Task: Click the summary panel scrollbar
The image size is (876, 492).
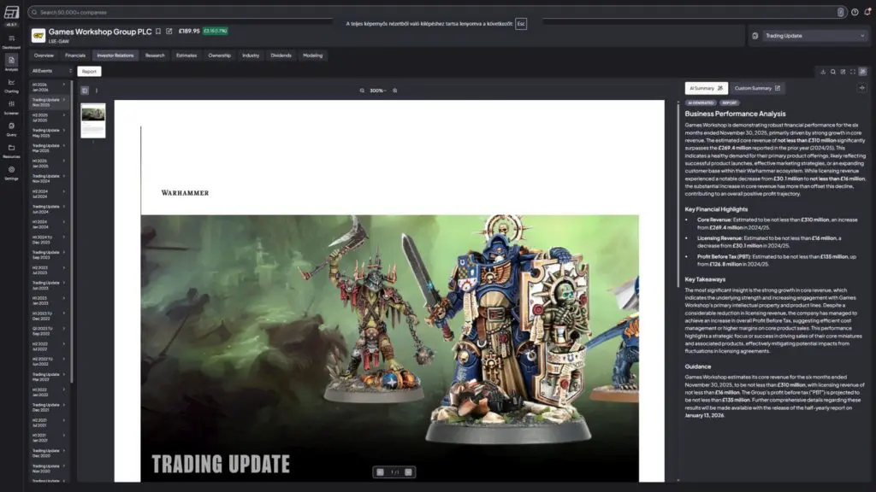Action: pos(678,194)
